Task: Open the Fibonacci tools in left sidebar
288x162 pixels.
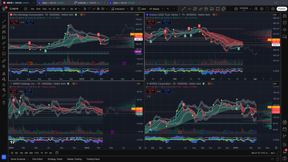Action: 4,27
